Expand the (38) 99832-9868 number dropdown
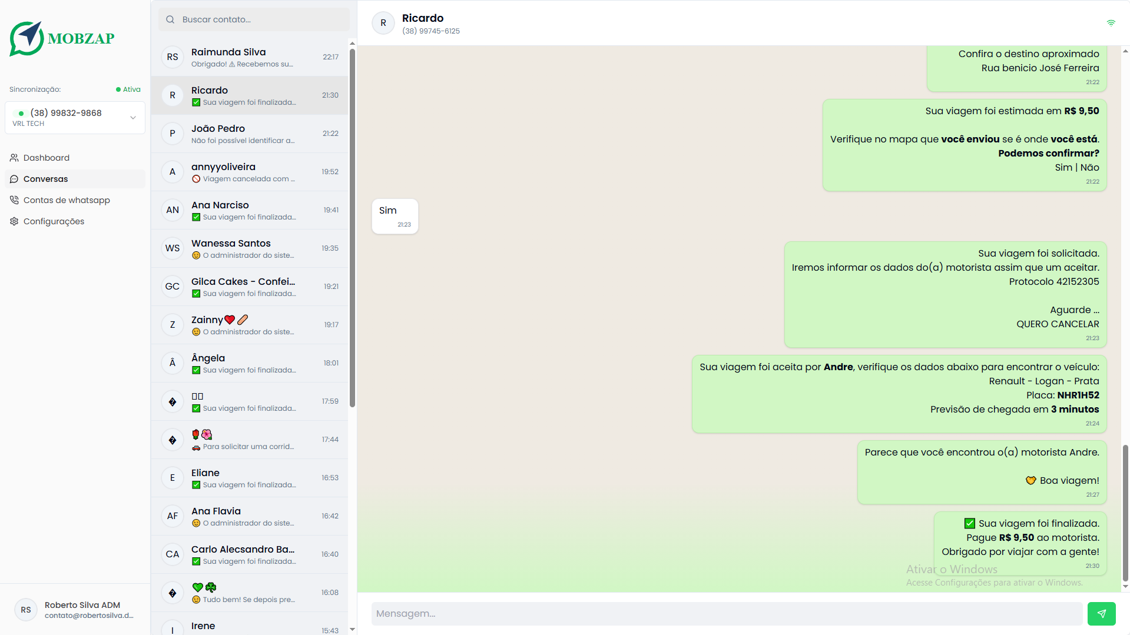 [133, 118]
